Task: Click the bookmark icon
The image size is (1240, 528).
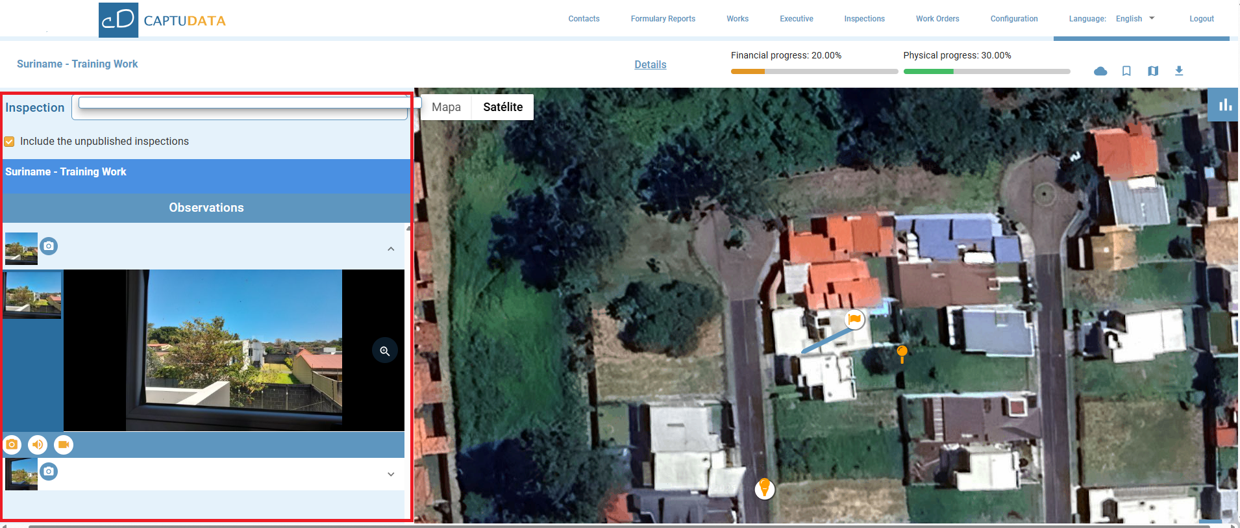Action: [x=1126, y=71]
